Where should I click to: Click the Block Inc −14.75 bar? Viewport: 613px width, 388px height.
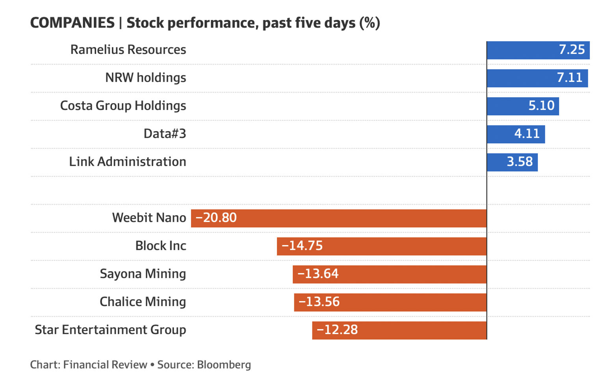coord(381,246)
